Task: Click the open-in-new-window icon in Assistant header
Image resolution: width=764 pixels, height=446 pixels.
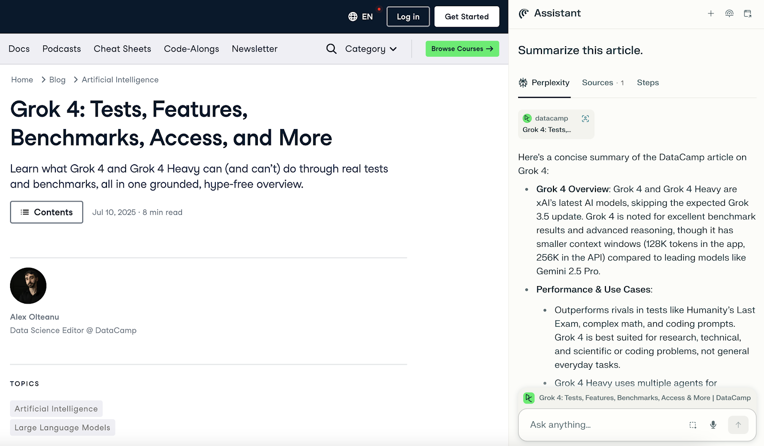Action: click(x=748, y=13)
